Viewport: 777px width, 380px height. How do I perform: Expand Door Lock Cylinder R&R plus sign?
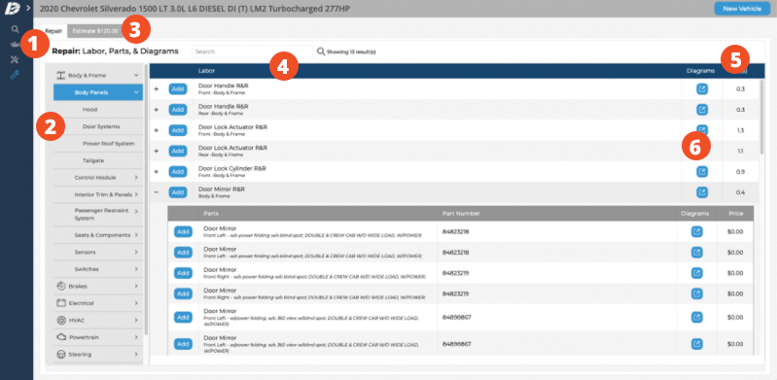(157, 171)
